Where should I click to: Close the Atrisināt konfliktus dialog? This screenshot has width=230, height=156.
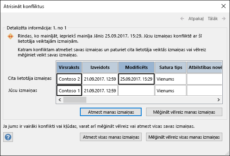click(x=224, y=6)
